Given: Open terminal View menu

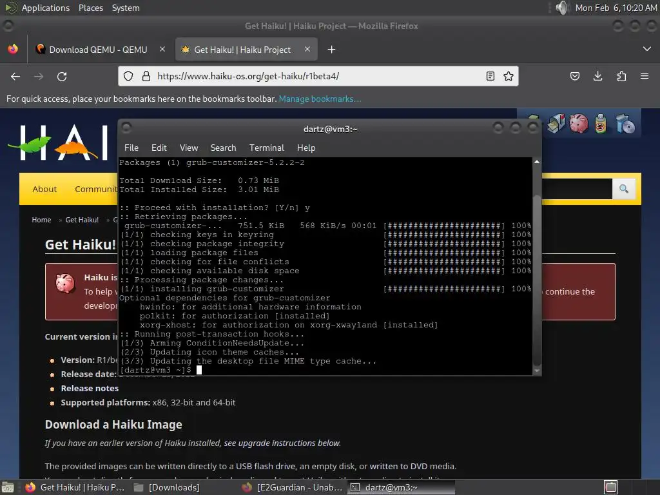Looking at the screenshot, I should click(189, 148).
